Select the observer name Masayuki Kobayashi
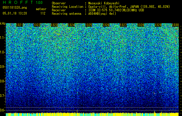Viewport: 182px width, 116px height. (x=104, y=3)
